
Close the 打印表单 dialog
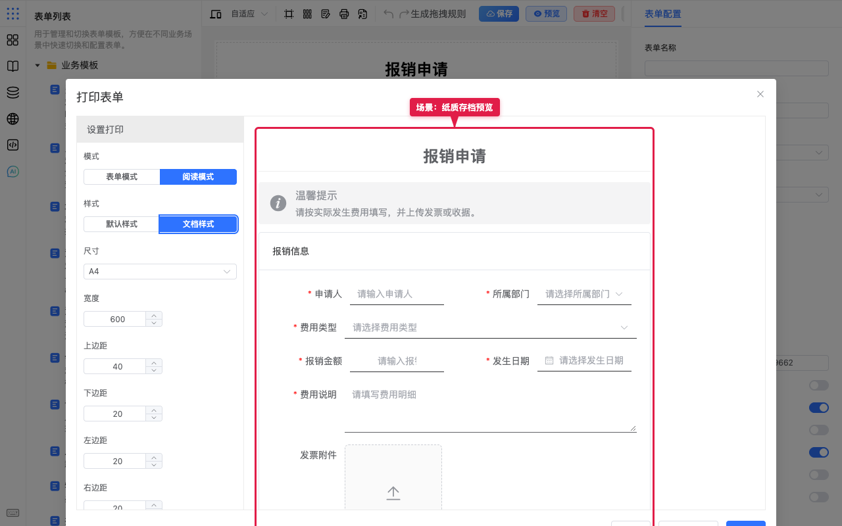tap(760, 94)
